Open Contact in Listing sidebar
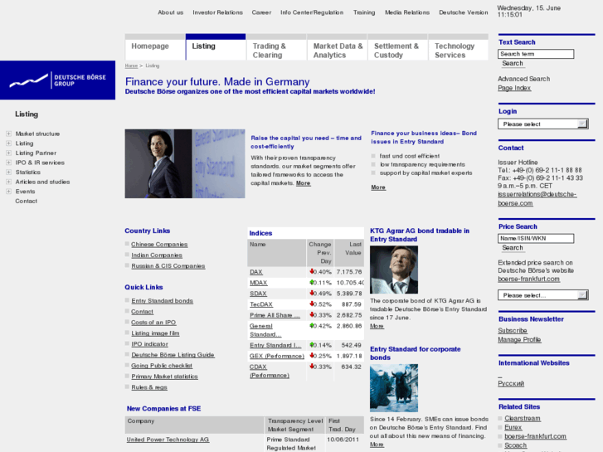603x452 pixels. [x=27, y=202]
